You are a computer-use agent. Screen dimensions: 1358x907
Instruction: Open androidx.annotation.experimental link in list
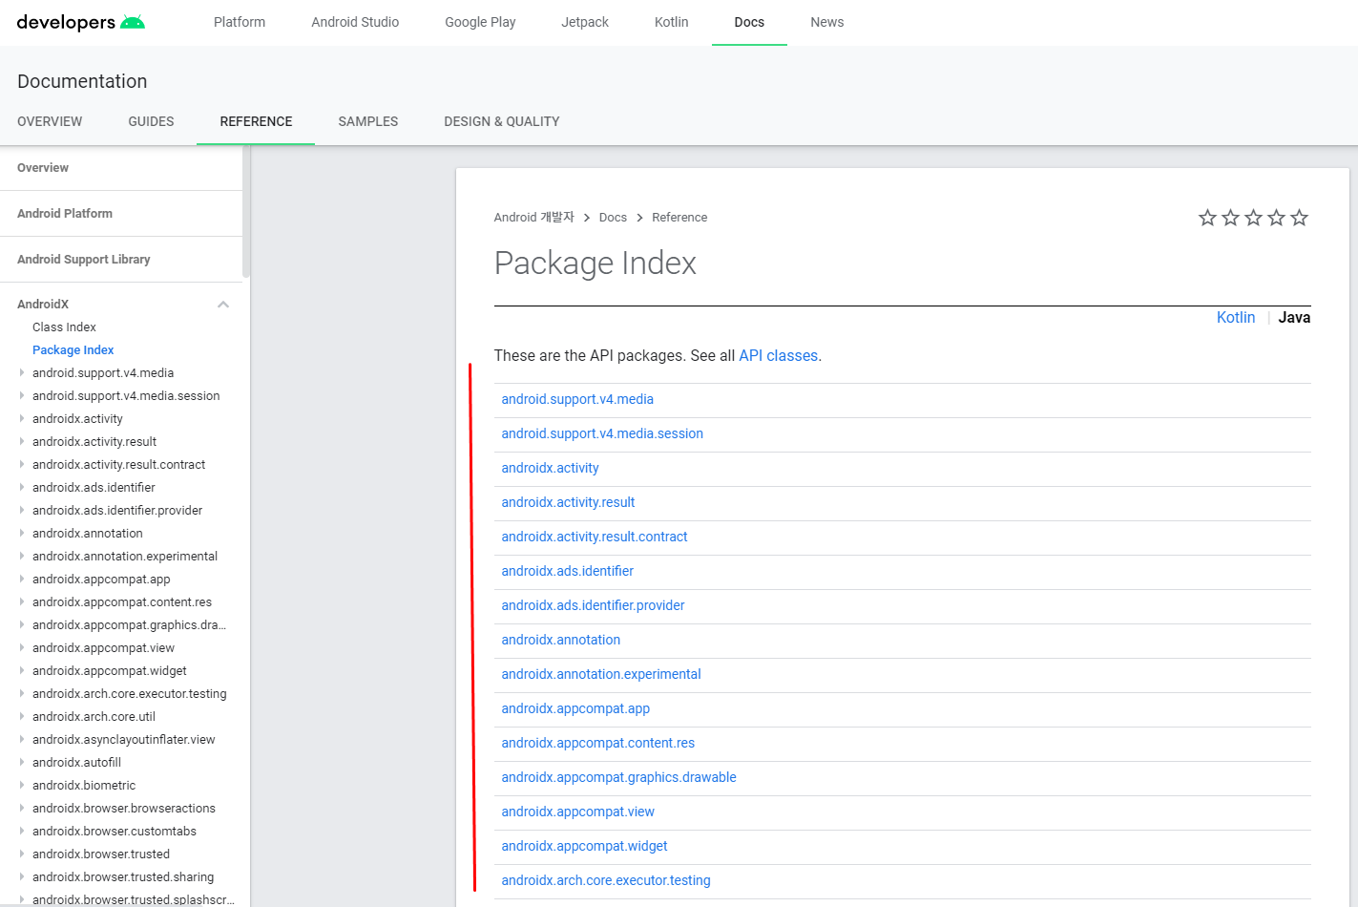point(601,674)
